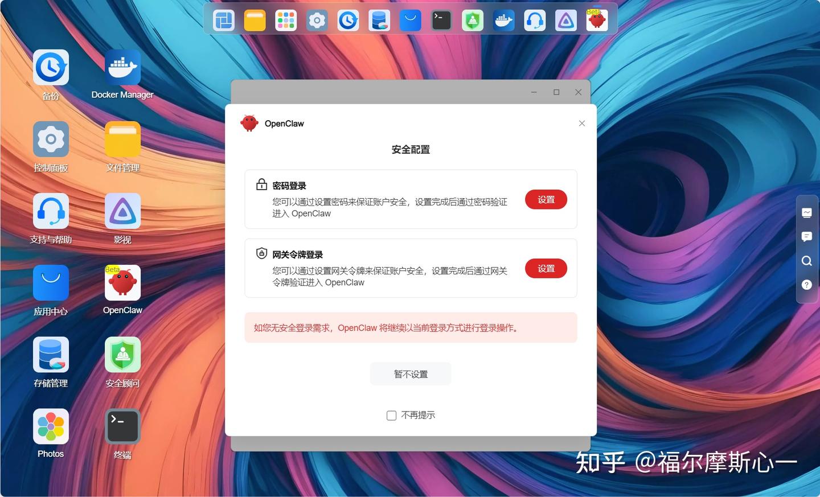
Task: Click the 密码登录 description text
Action: click(389, 208)
